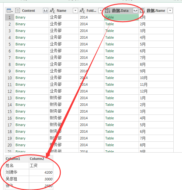Select the Fold... column header
This screenshot has width=182, height=190.
[91, 11]
